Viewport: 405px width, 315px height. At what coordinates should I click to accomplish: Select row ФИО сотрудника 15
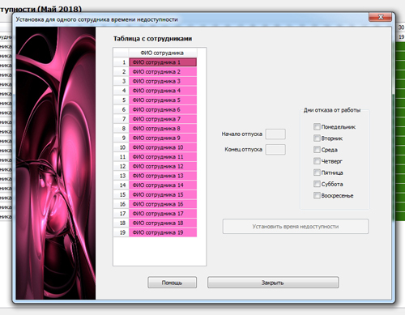(163, 194)
